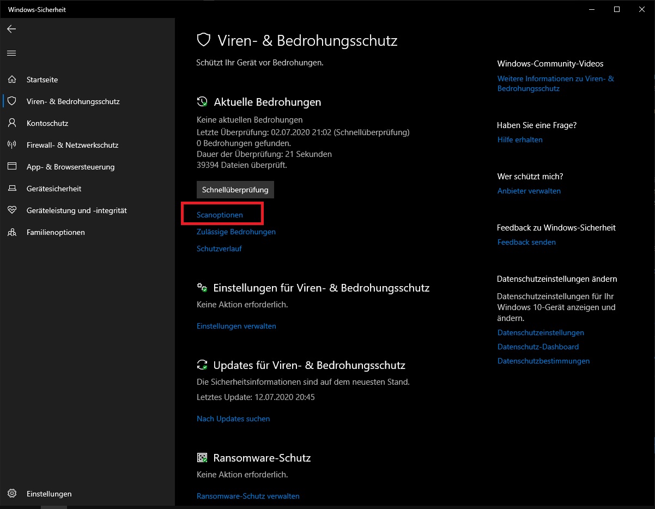Click Feedback senden link

coord(526,242)
